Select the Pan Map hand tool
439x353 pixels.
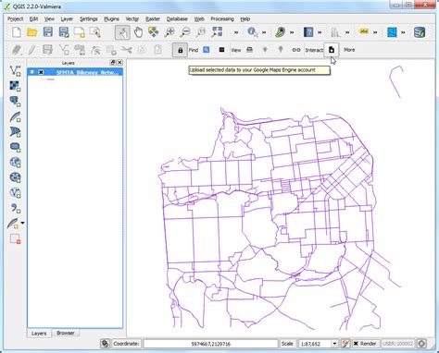click(138, 32)
